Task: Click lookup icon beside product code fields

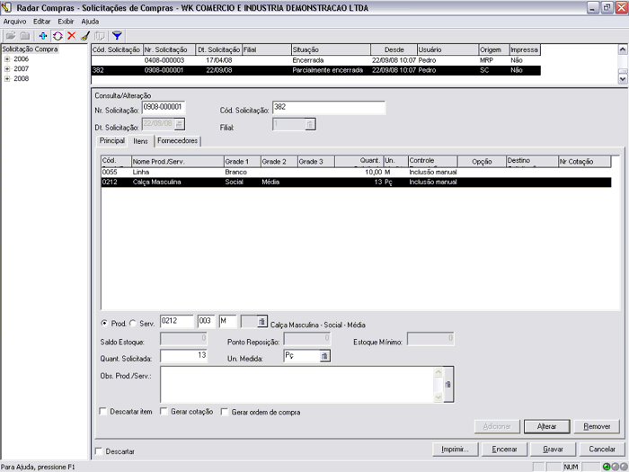Action: [261, 321]
